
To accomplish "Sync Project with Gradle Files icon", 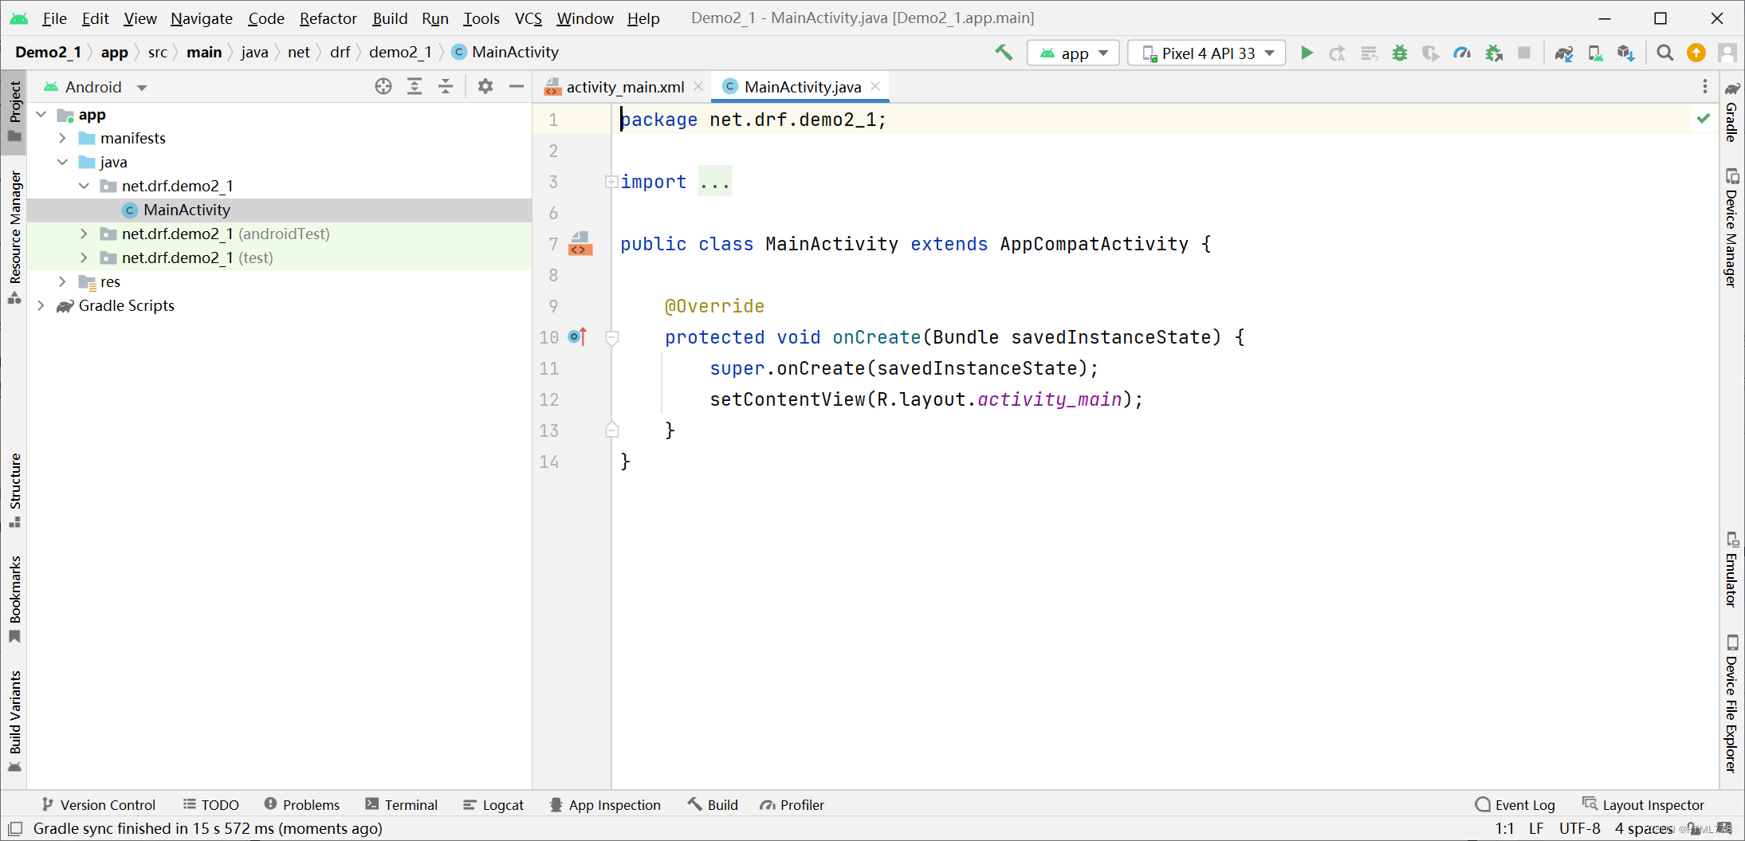I will (x=1564, y=53).
